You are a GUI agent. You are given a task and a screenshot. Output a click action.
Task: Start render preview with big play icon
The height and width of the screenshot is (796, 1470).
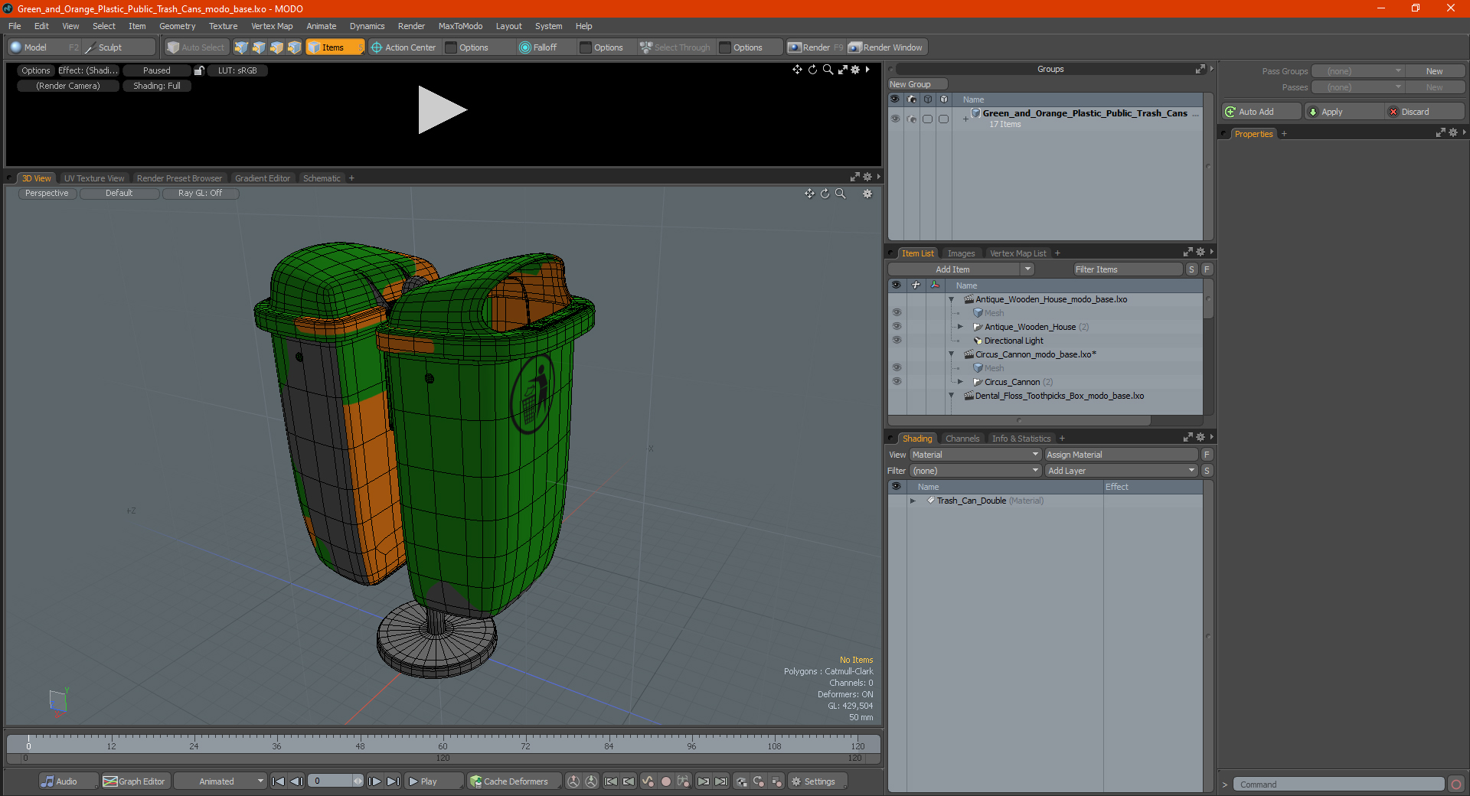[442, 110]
